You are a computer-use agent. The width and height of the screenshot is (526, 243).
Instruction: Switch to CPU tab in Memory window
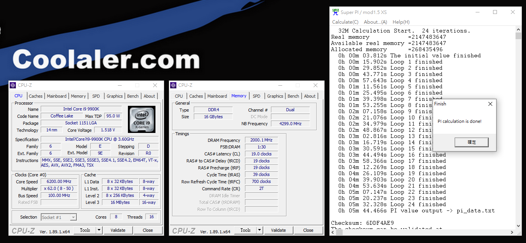tap(179, 96)
